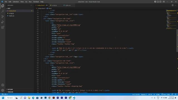Image resolution: width=178 pixels, height=100 pixels.
Task: Open the taskbar clock and date
Action: 171,98
